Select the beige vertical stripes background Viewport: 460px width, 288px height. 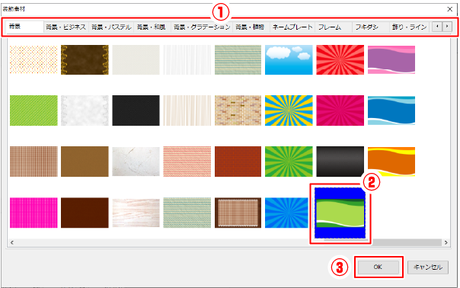(x=187, y=110)
